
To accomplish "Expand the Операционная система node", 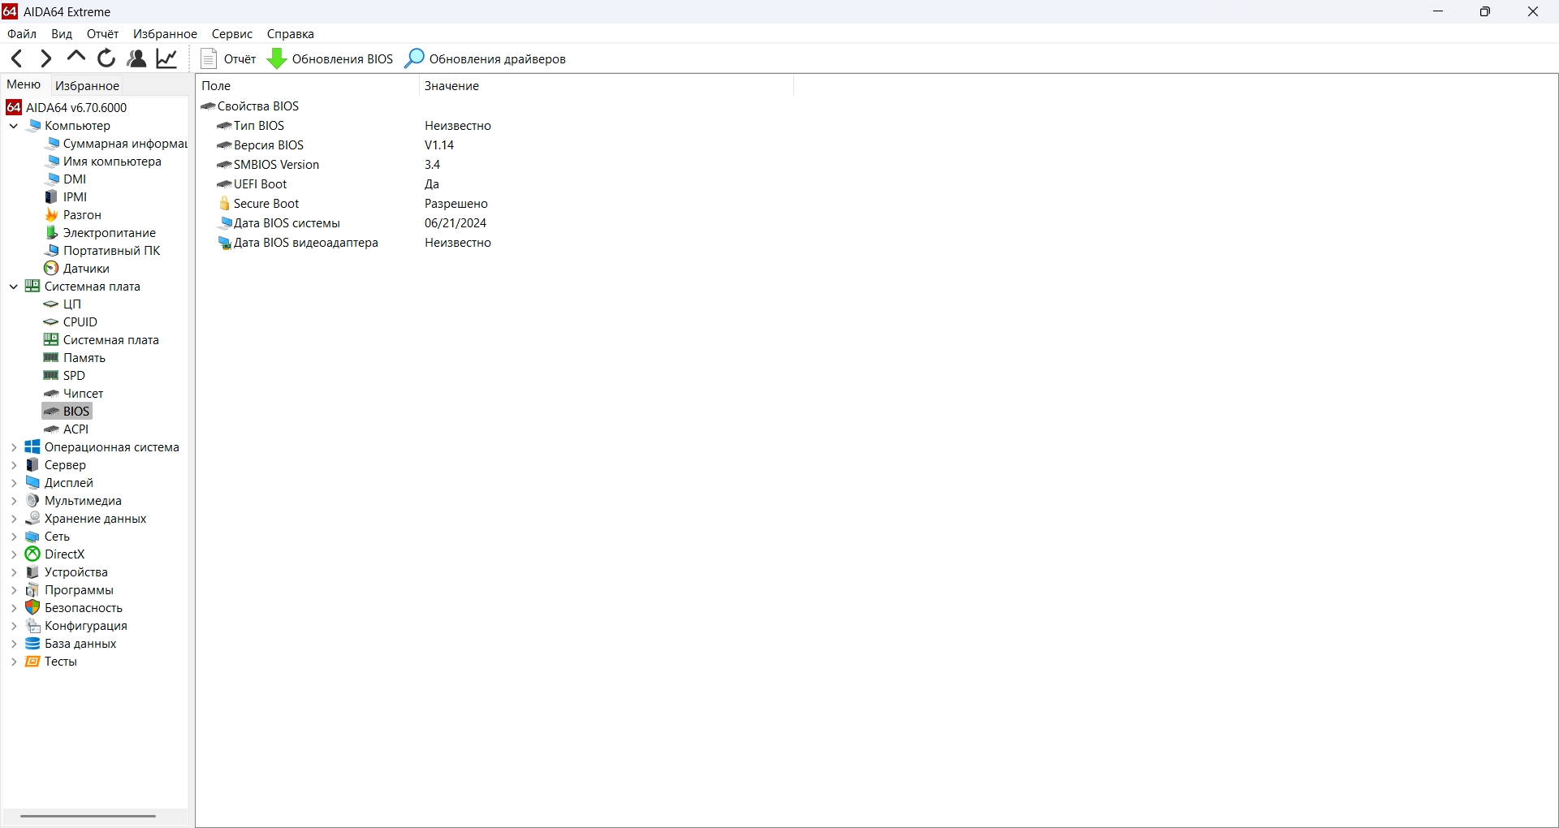I will pyautogui.click(x=14, y=447).
